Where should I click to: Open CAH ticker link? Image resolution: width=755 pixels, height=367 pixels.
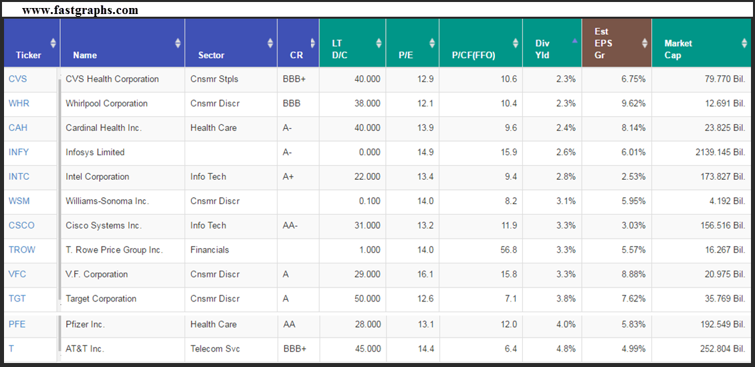18,128
